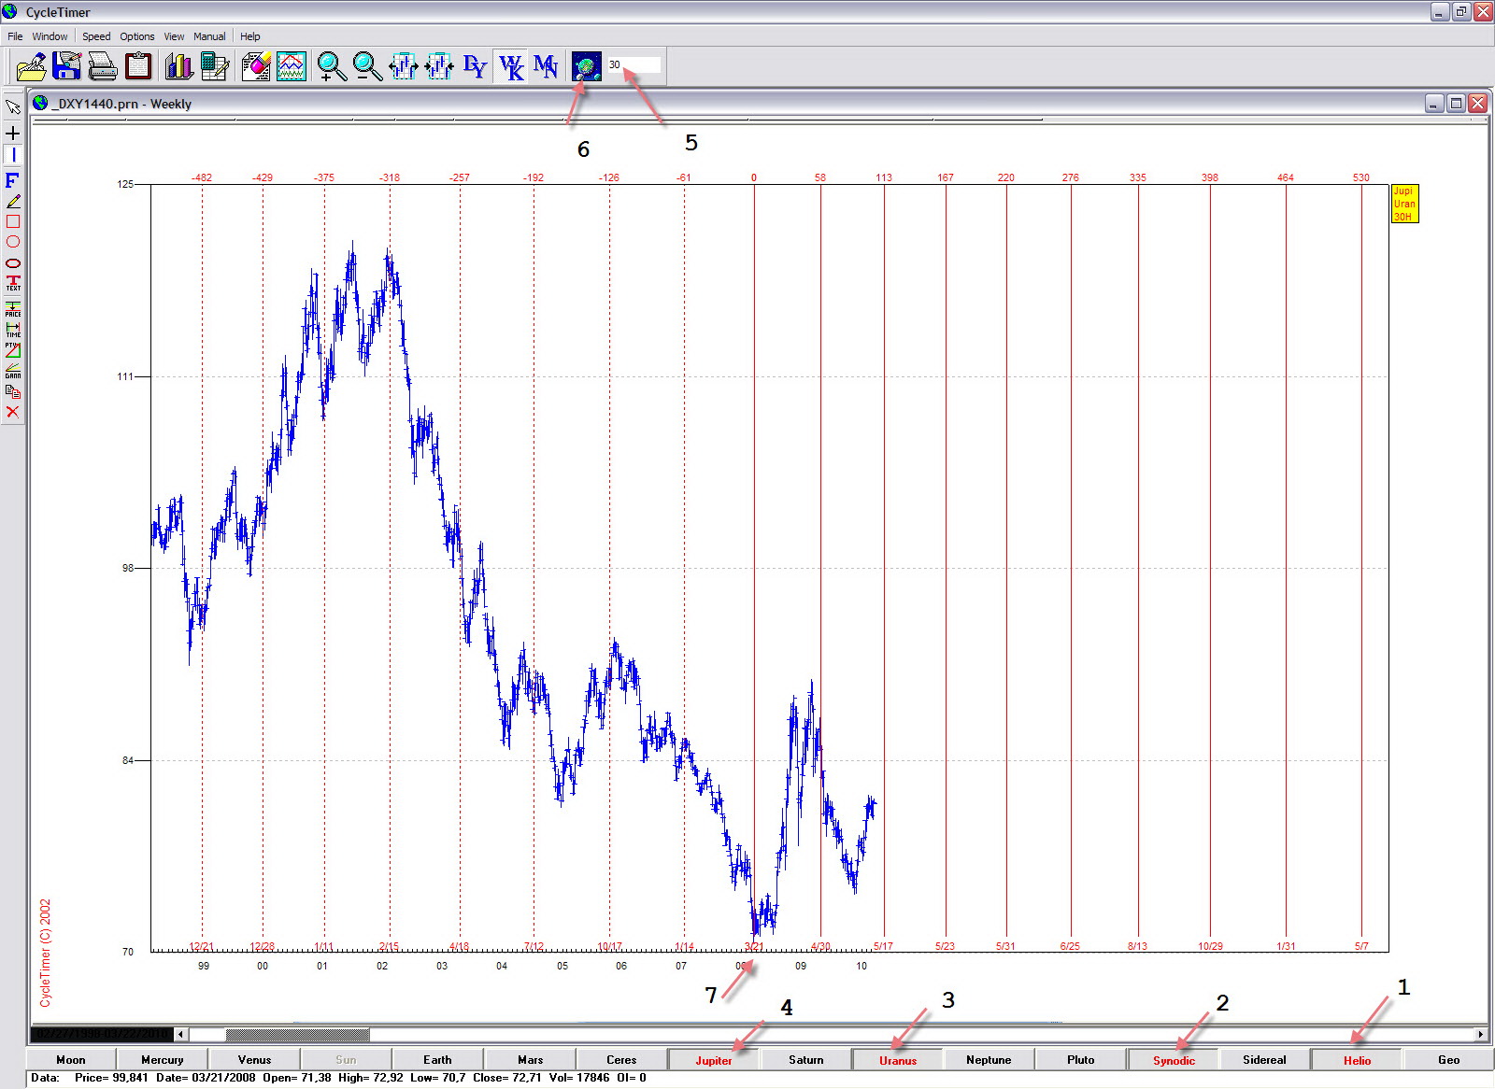Enable the Geo mode button
Viewport: 1495px width, 1089px height.
(1448, 1060)
